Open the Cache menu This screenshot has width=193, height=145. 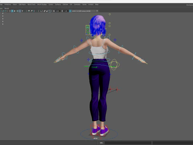tap(84, 4)
